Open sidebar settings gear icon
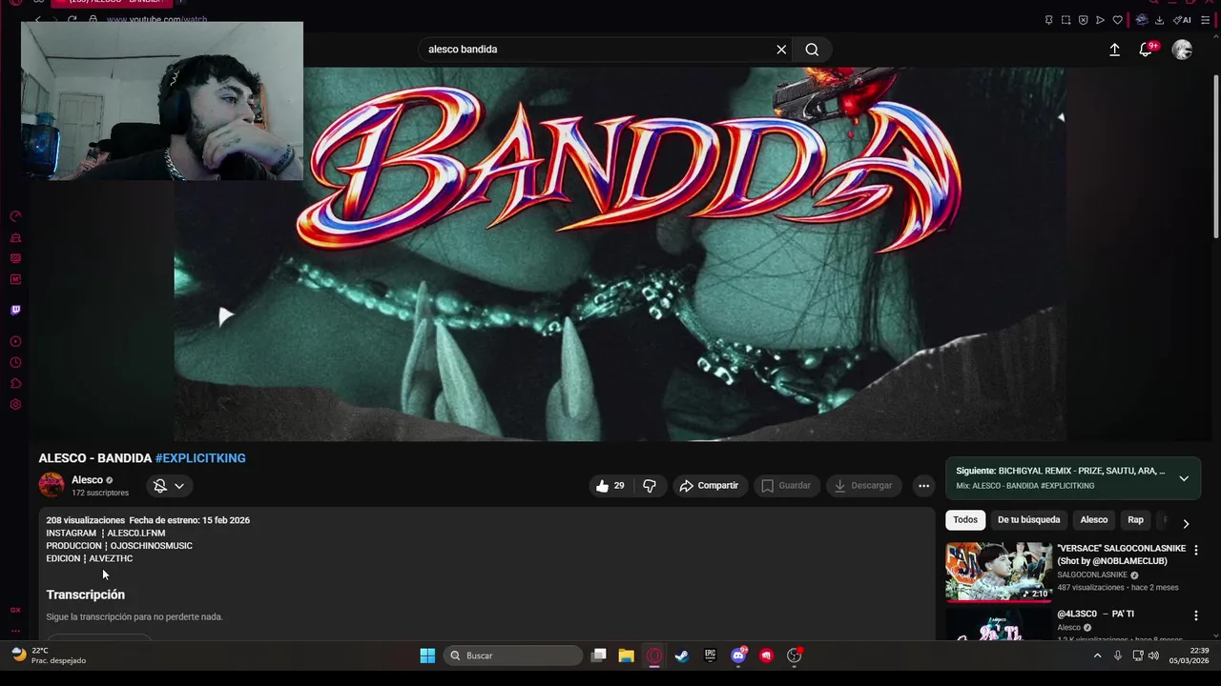 click(15, 404)
